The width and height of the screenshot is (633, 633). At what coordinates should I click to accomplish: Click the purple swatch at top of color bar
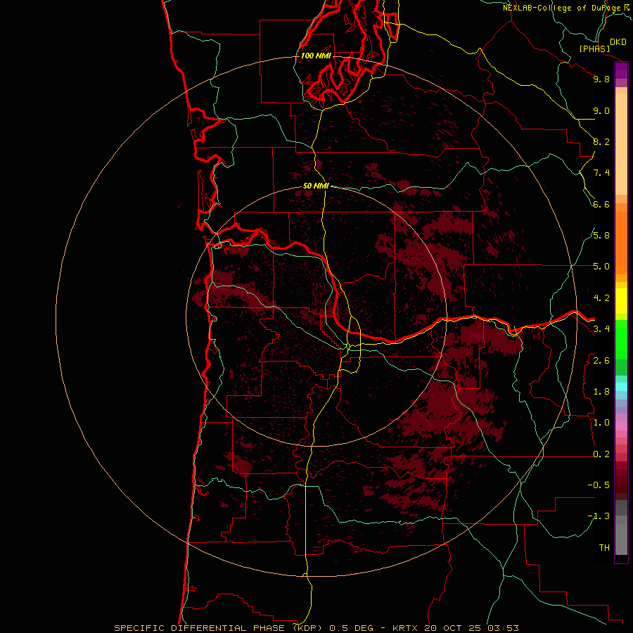pos(621,70)
